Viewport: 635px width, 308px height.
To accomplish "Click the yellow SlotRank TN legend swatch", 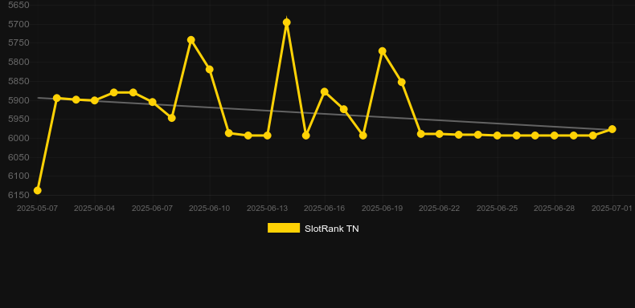I will pyautogui.click(x=284, y=228).
